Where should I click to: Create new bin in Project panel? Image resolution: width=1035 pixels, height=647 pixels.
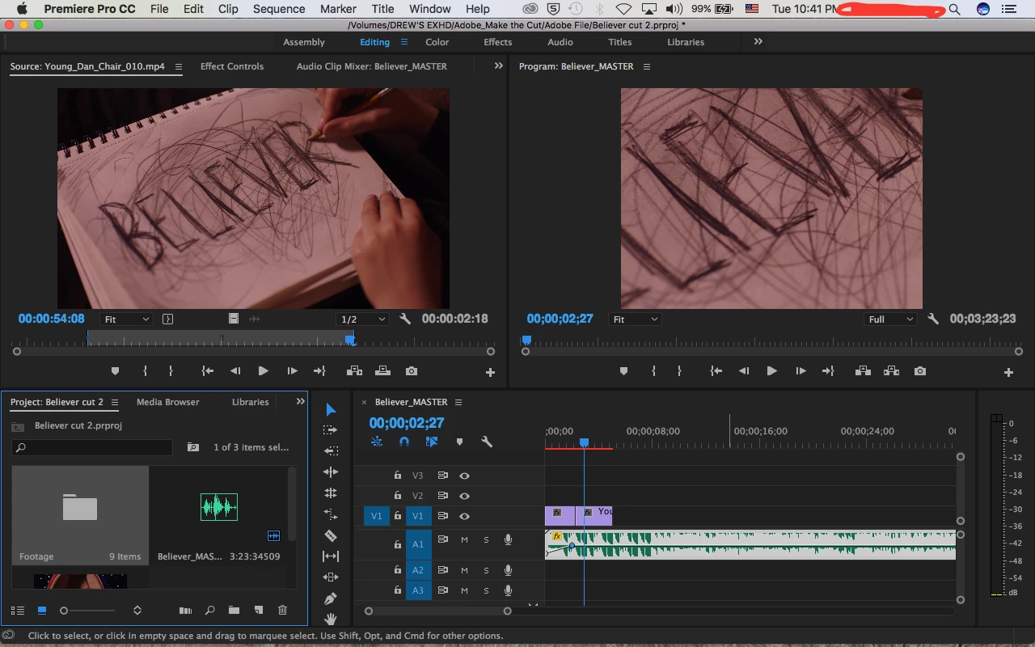234,611
